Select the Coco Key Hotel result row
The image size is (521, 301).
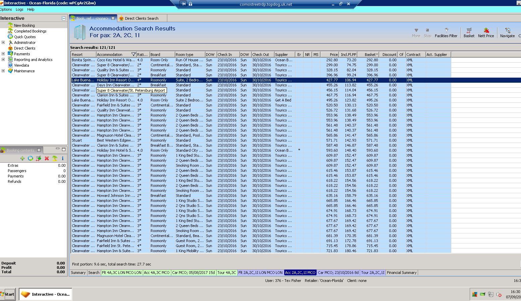click(116, 60)
